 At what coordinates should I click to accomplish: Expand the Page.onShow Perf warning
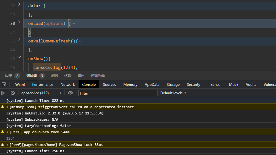click(8, 145)
